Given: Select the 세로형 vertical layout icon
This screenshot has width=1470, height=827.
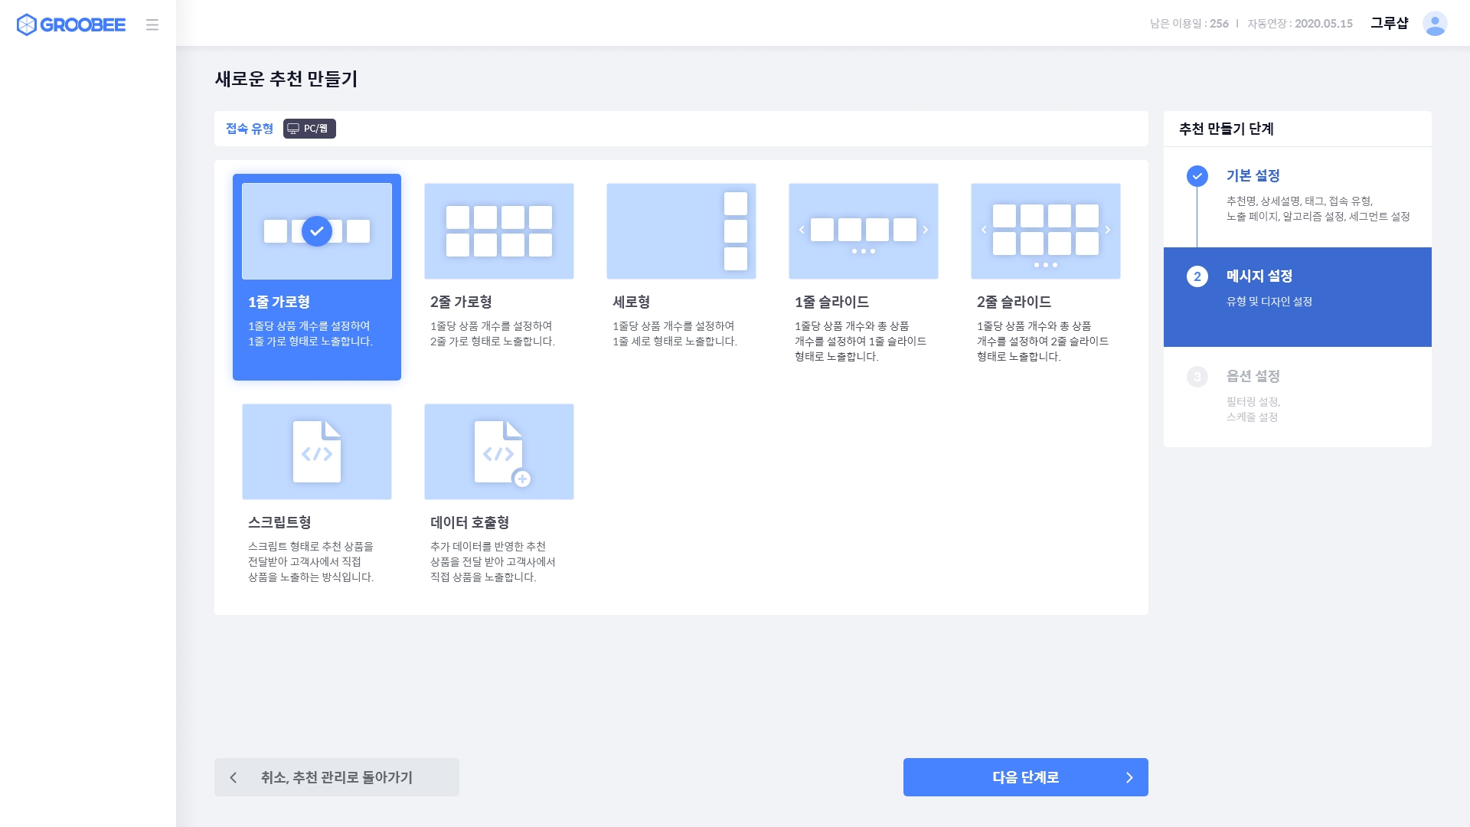Looking at the screenshot, I should 681,230.
